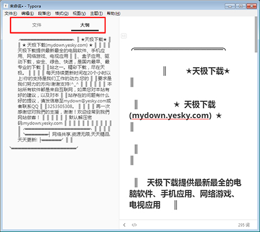Open the 编辑(E) menu
The width and height of the screenshot is (260, 232).
coord(28,13)
